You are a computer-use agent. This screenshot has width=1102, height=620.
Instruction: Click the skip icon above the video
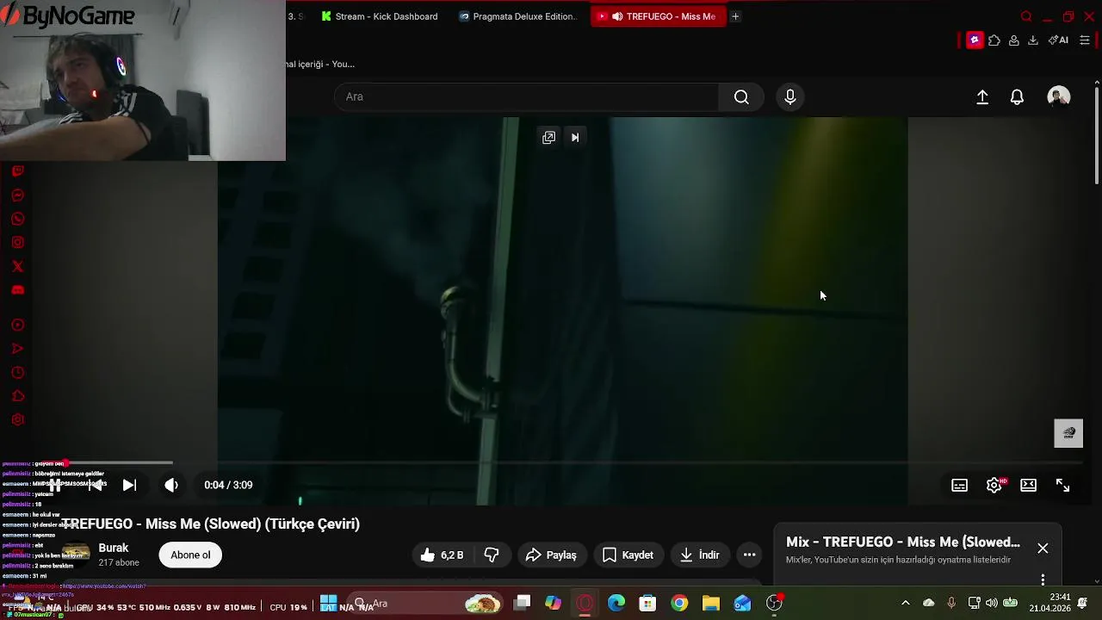coord(575,137)
